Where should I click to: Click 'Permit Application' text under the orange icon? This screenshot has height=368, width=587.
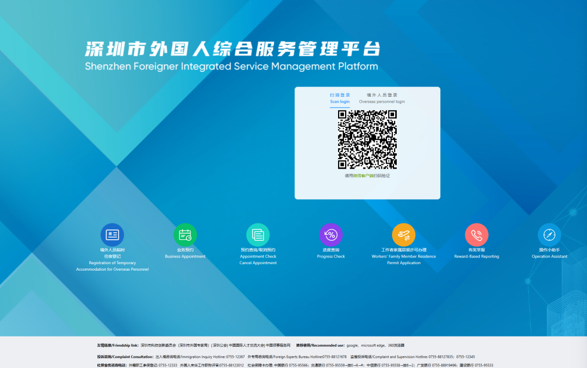coord(403,263)
